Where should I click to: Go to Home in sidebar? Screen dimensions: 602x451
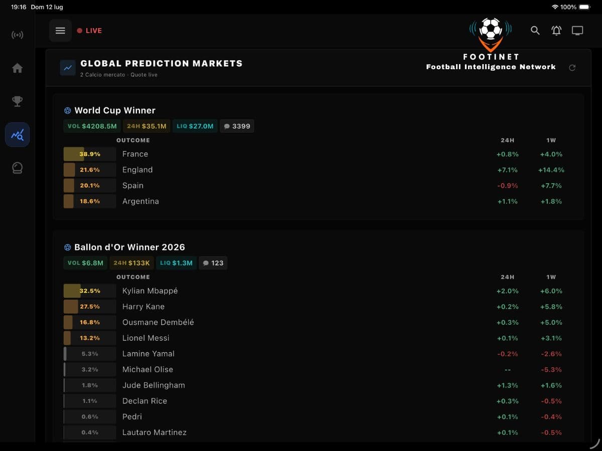[18, 68]
